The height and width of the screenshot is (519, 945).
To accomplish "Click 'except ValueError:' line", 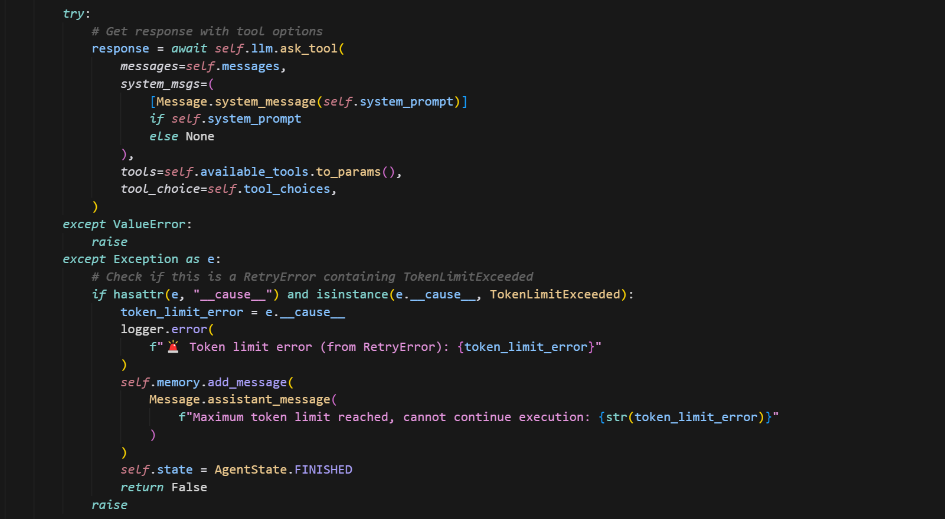I will [x=127, y=224].
